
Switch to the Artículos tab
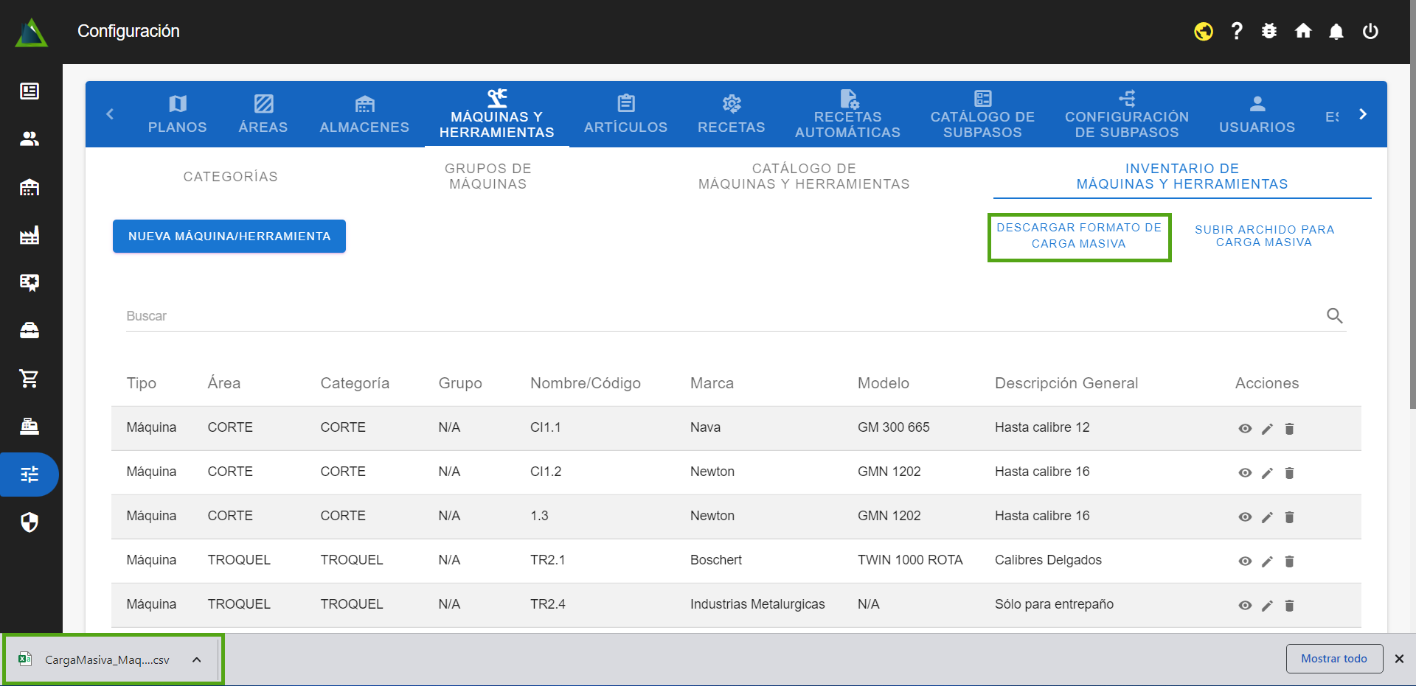tap(625, 114)
